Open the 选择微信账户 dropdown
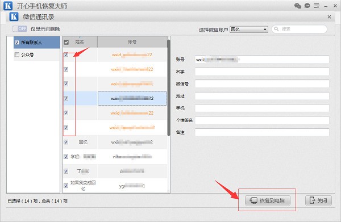The image size is (341, 222). click(249, 30)
